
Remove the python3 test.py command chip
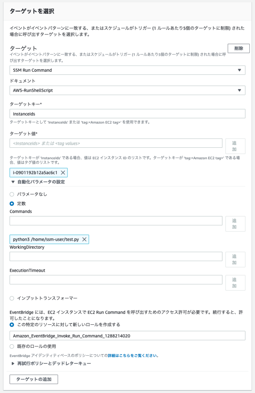coord(84,239)
